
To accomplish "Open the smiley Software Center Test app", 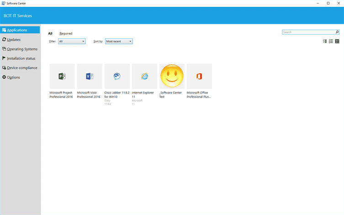I will pyautogui.click(x=172, y=76).
